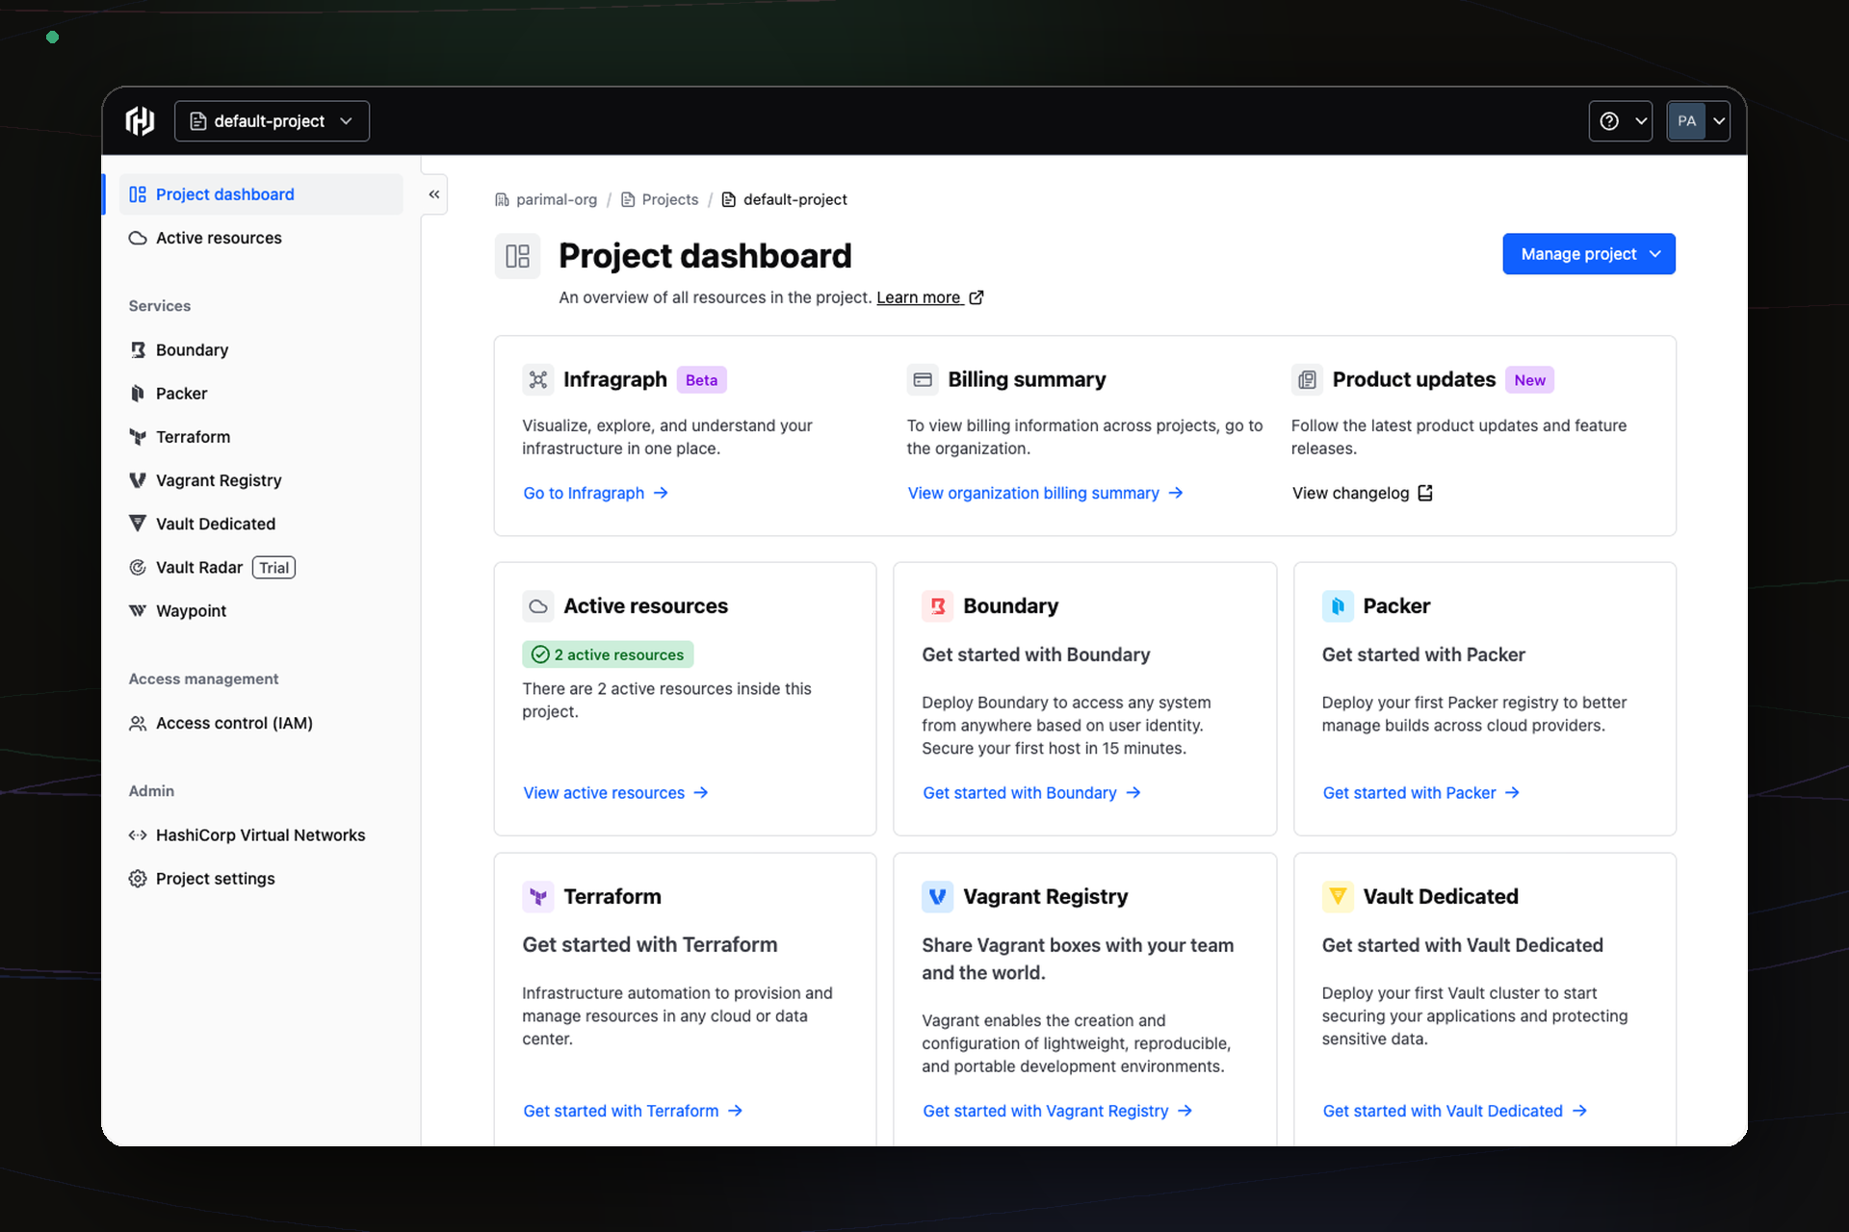Click Get started with Boundary link
1849x1232 pixels.
pos(1031,793)
